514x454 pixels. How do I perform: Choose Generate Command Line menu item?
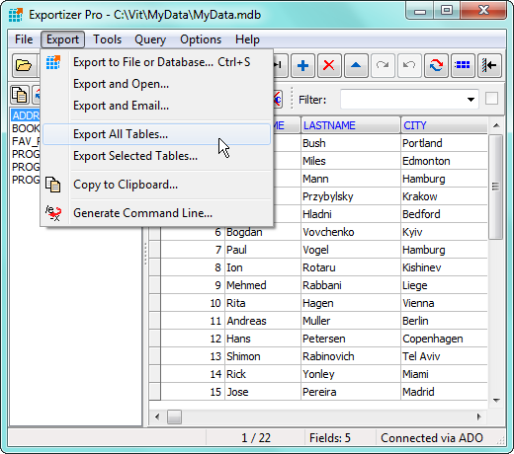[157, 213]
